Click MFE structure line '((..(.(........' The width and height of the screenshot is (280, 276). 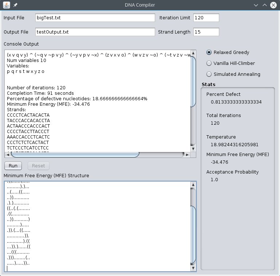pyautogui.click(x=19, y=209)
